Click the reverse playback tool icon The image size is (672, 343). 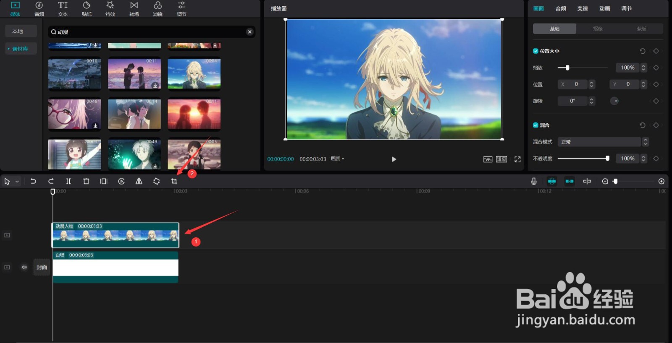pos(121,181)
